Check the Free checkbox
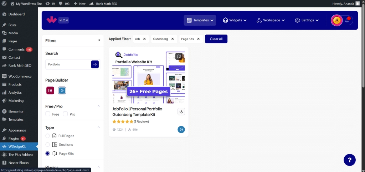 (48, 114)
